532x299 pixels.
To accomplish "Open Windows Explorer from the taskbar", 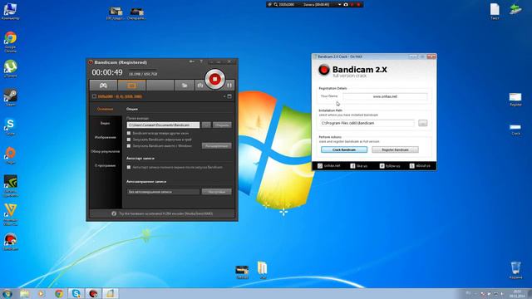I will (x=24, y=293).
